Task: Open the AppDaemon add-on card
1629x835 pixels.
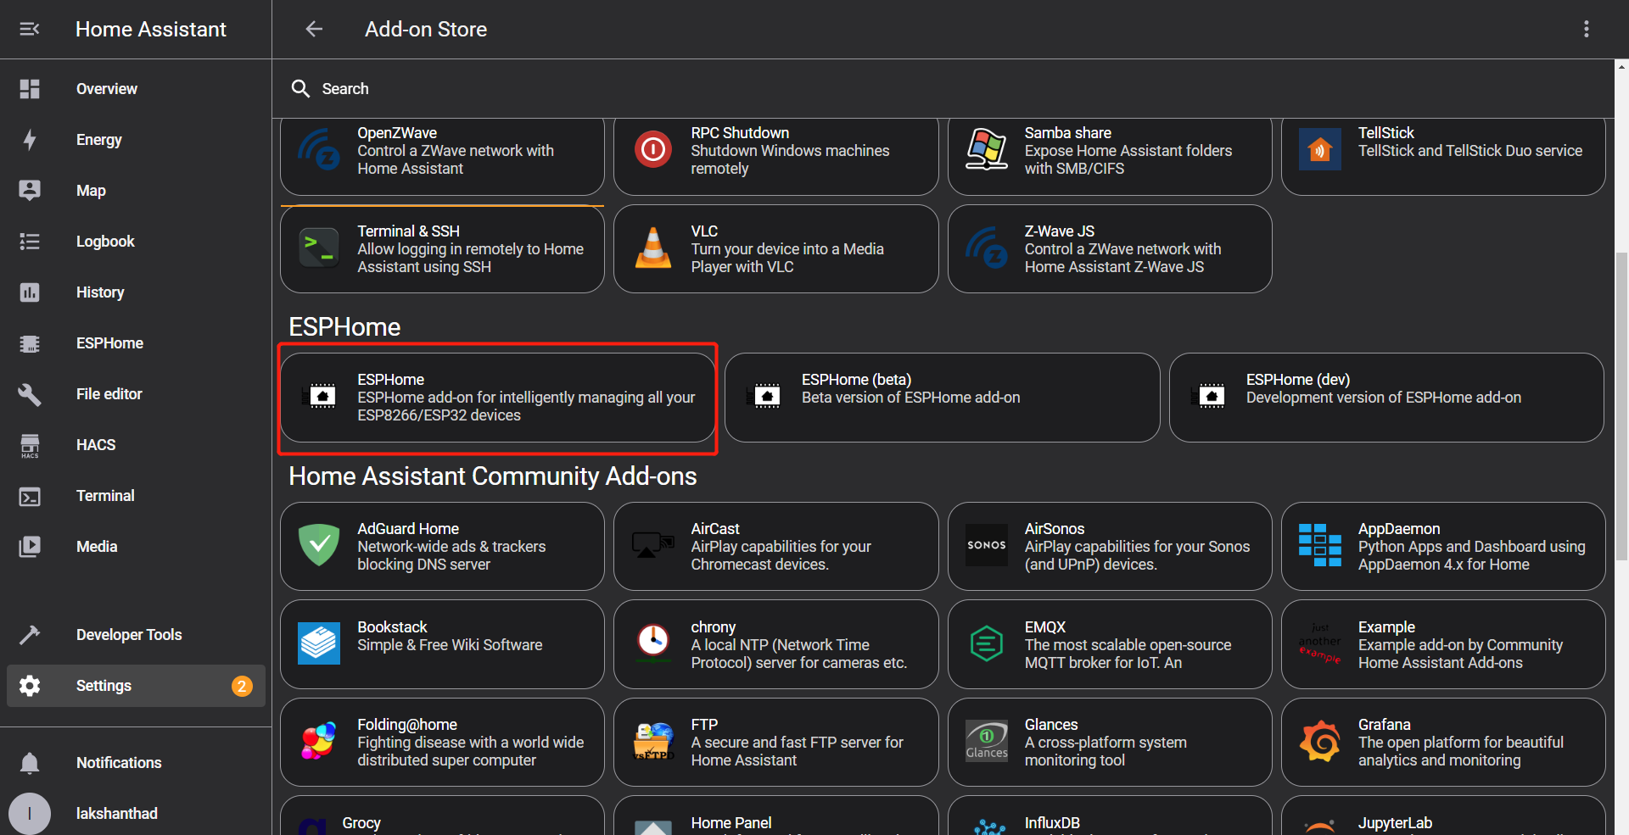Action: (1443, 547)
